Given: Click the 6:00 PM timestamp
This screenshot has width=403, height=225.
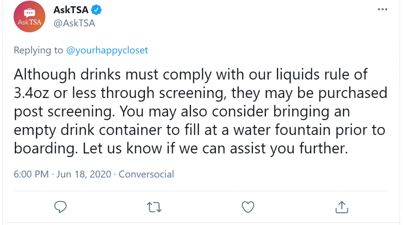Looking at the screenshot, I should point(31,174).
